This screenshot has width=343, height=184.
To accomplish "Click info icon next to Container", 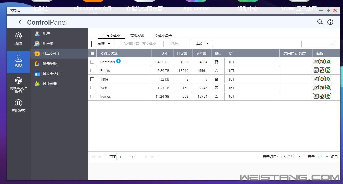I will click(118, 61).
